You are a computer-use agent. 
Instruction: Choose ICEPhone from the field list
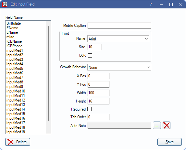click(x=15, y=46)
